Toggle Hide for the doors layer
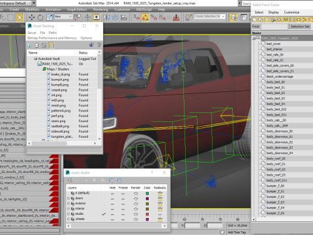Screen dimensions: 313x235 pos(112,198)
